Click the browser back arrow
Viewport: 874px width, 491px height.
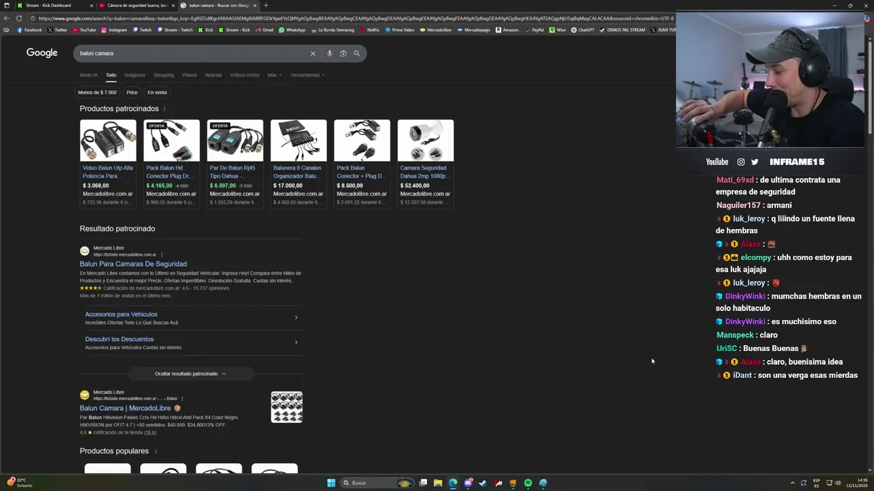coord(7,18)
